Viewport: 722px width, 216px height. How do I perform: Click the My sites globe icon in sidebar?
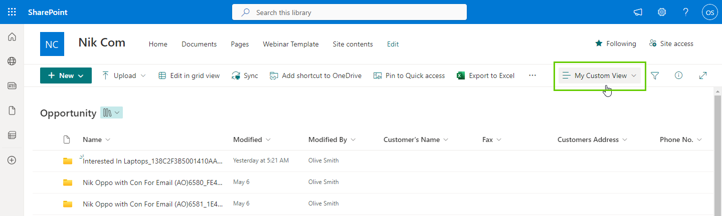[12, 61]
